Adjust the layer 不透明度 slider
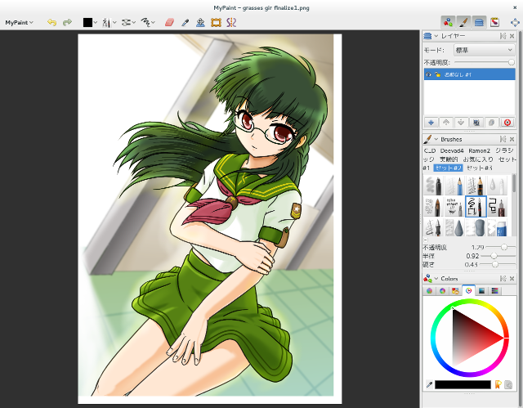 (x=485, y=62)
